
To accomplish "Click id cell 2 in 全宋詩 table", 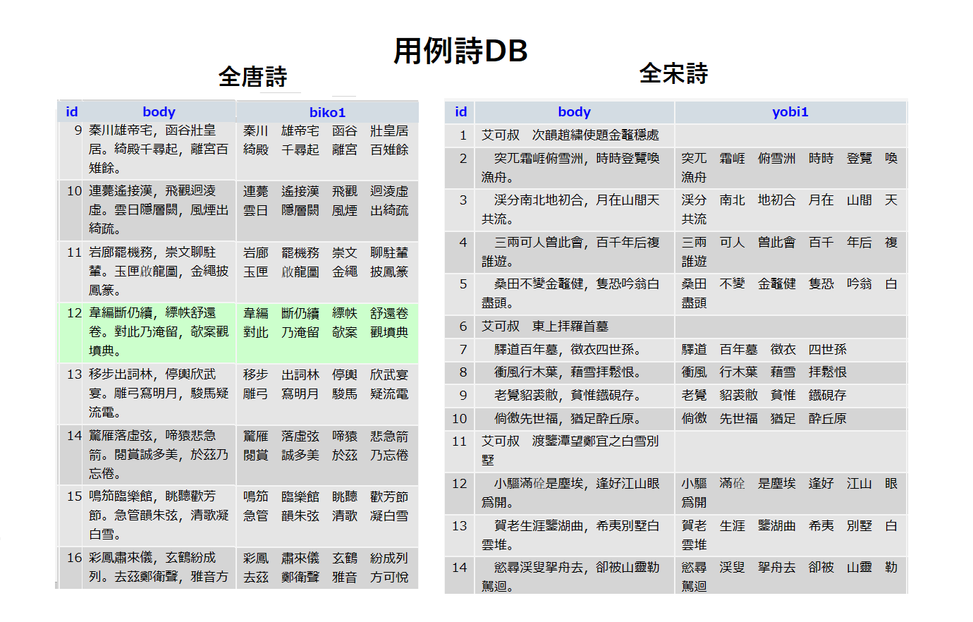I will 460,168.
